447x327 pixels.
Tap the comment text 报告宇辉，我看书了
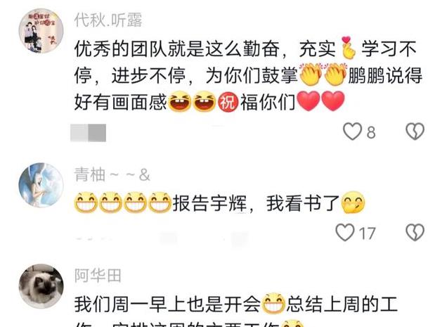[x=256, y=203]
